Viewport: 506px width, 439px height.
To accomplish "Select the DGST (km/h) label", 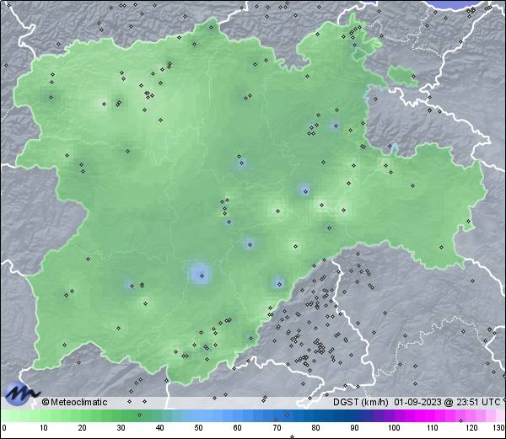I will [360, 402].
